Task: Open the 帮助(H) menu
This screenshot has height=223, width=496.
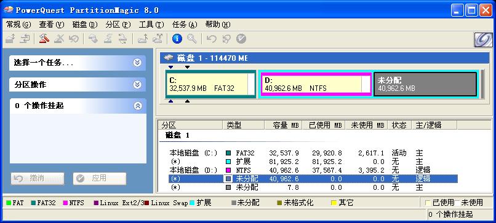Action: (218, 25)
